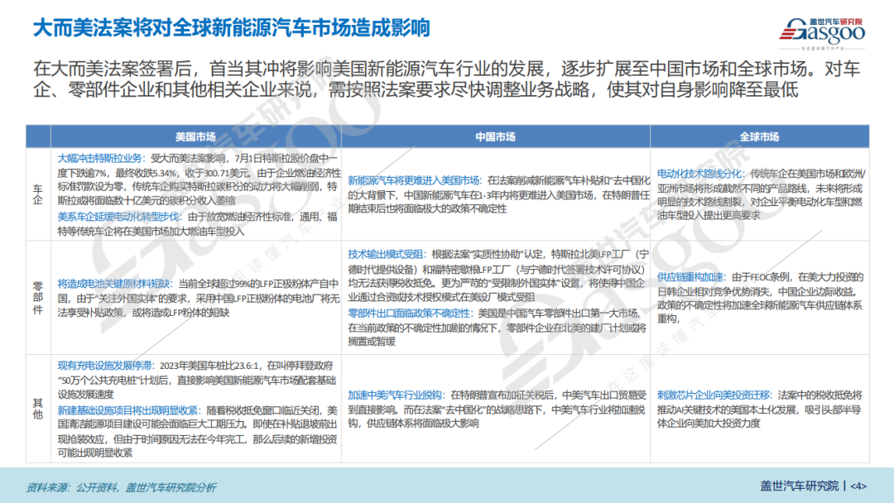Select the slide title about 大而美法案
The image size is (894, 503).
pyautogui.click(x=232, y=28)
